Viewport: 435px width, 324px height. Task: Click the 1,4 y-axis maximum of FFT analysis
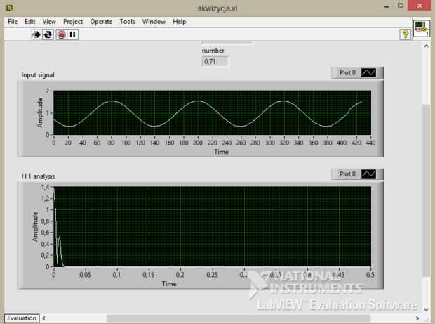[45, 187]
